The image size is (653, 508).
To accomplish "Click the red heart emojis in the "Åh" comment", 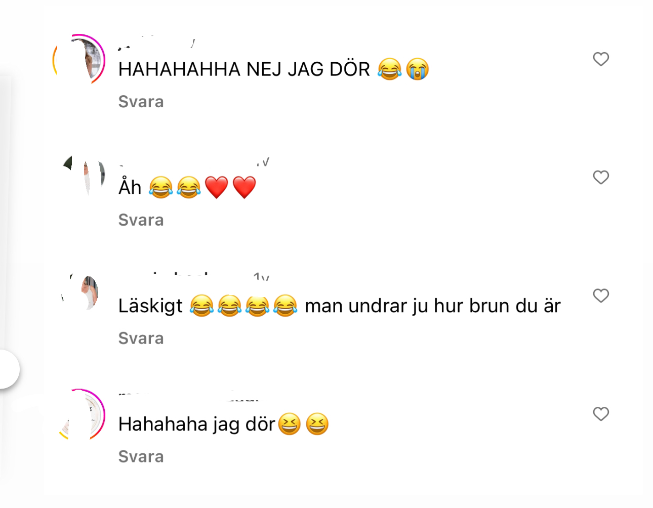I will click(230, 188).
